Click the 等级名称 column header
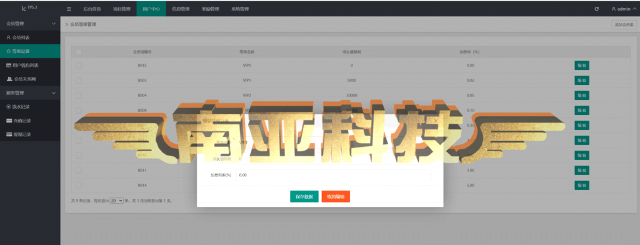Viewport: 640px width, 245px height. (x=247, y=52)
